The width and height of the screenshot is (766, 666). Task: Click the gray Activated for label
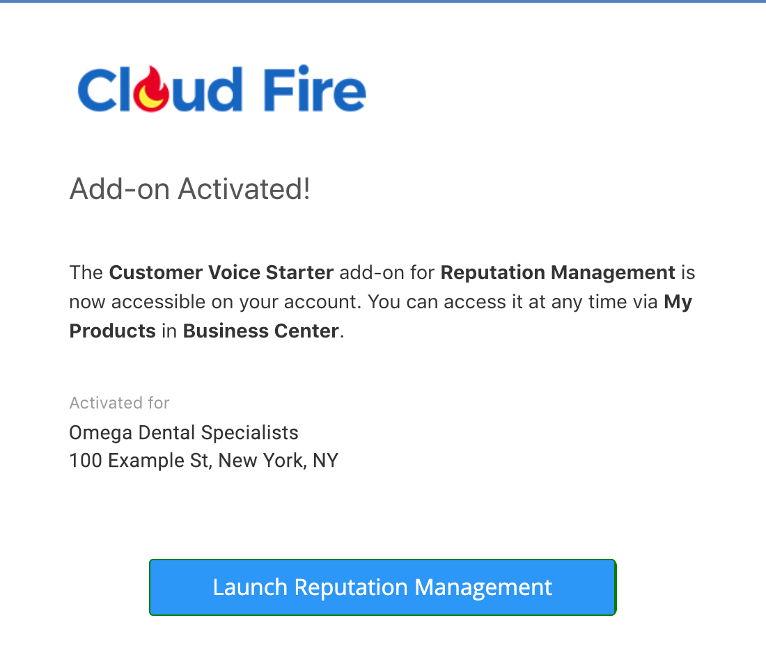click(119, 403)
